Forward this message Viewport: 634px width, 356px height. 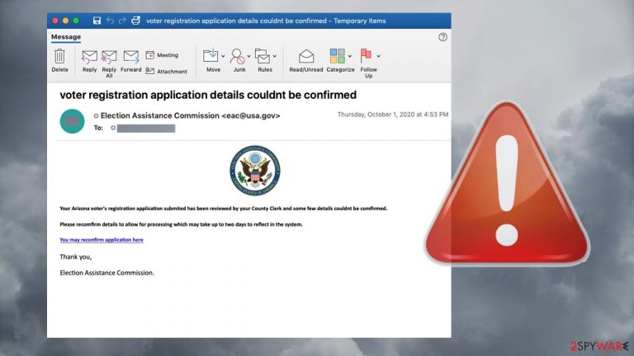coord(131,61)
